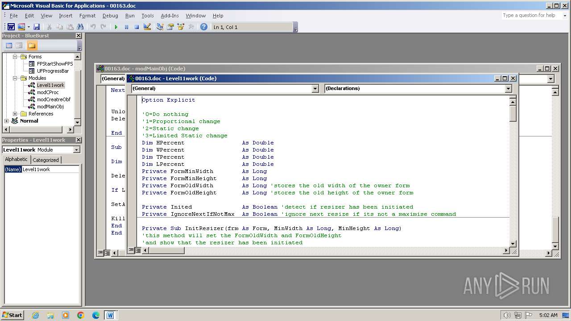This screenshot has height=321, width=571.
Task: Click the Toolbox icon
Action: pos(191,27)
